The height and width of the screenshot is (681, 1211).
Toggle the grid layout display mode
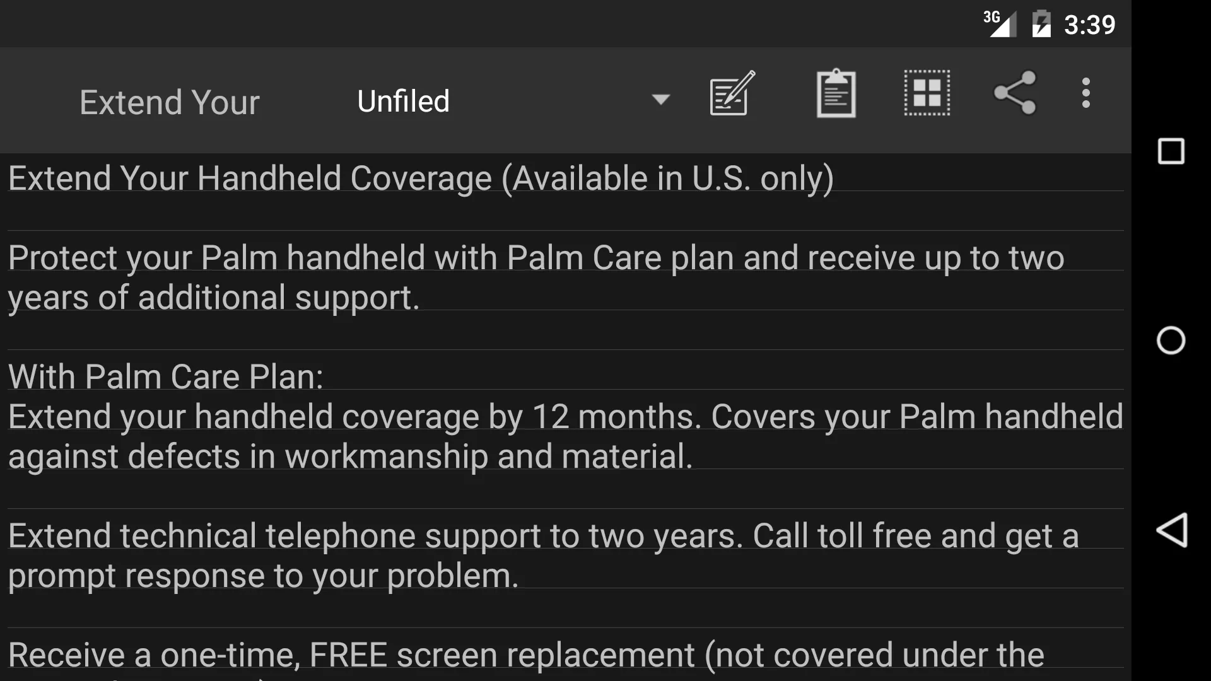[x=926, y=93]
